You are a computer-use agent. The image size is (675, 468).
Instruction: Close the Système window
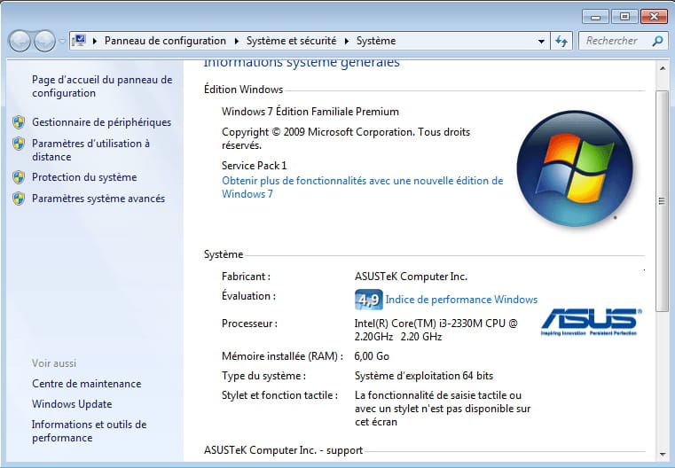point(654,17)
